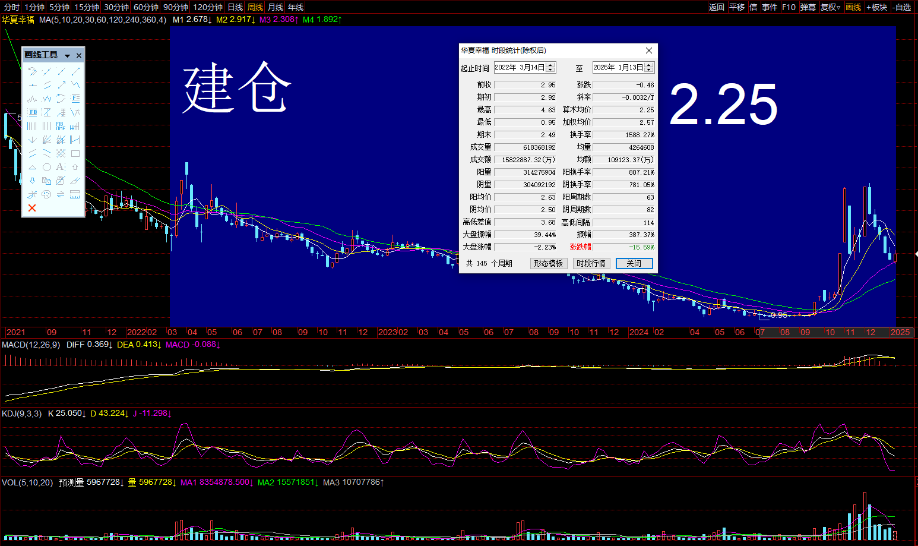Screen dimensions: 918x546
Task: Select the ruler measurement tool
Action: (x=75, y=194)
